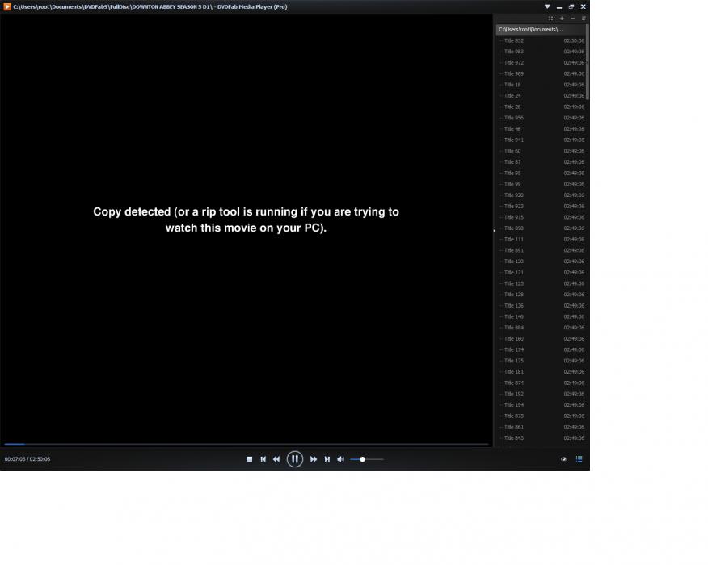Select Title 891 in the playlist
The image size is (708, 565).
pos(542,250)
